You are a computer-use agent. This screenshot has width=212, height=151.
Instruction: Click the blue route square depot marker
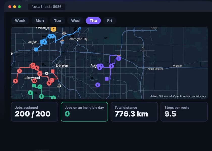36,49
